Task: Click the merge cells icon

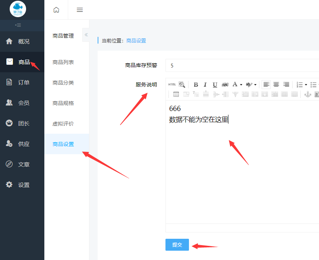Action: (x=245, y=94)
